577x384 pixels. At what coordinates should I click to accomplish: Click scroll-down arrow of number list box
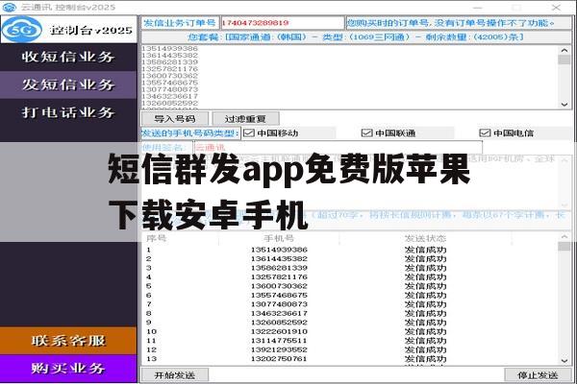pyautogui.click(x=564, y=105)
